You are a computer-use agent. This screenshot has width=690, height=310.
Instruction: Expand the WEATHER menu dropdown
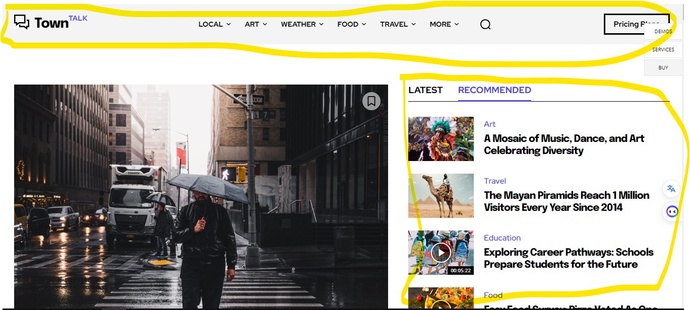click(x=302, y=24)
